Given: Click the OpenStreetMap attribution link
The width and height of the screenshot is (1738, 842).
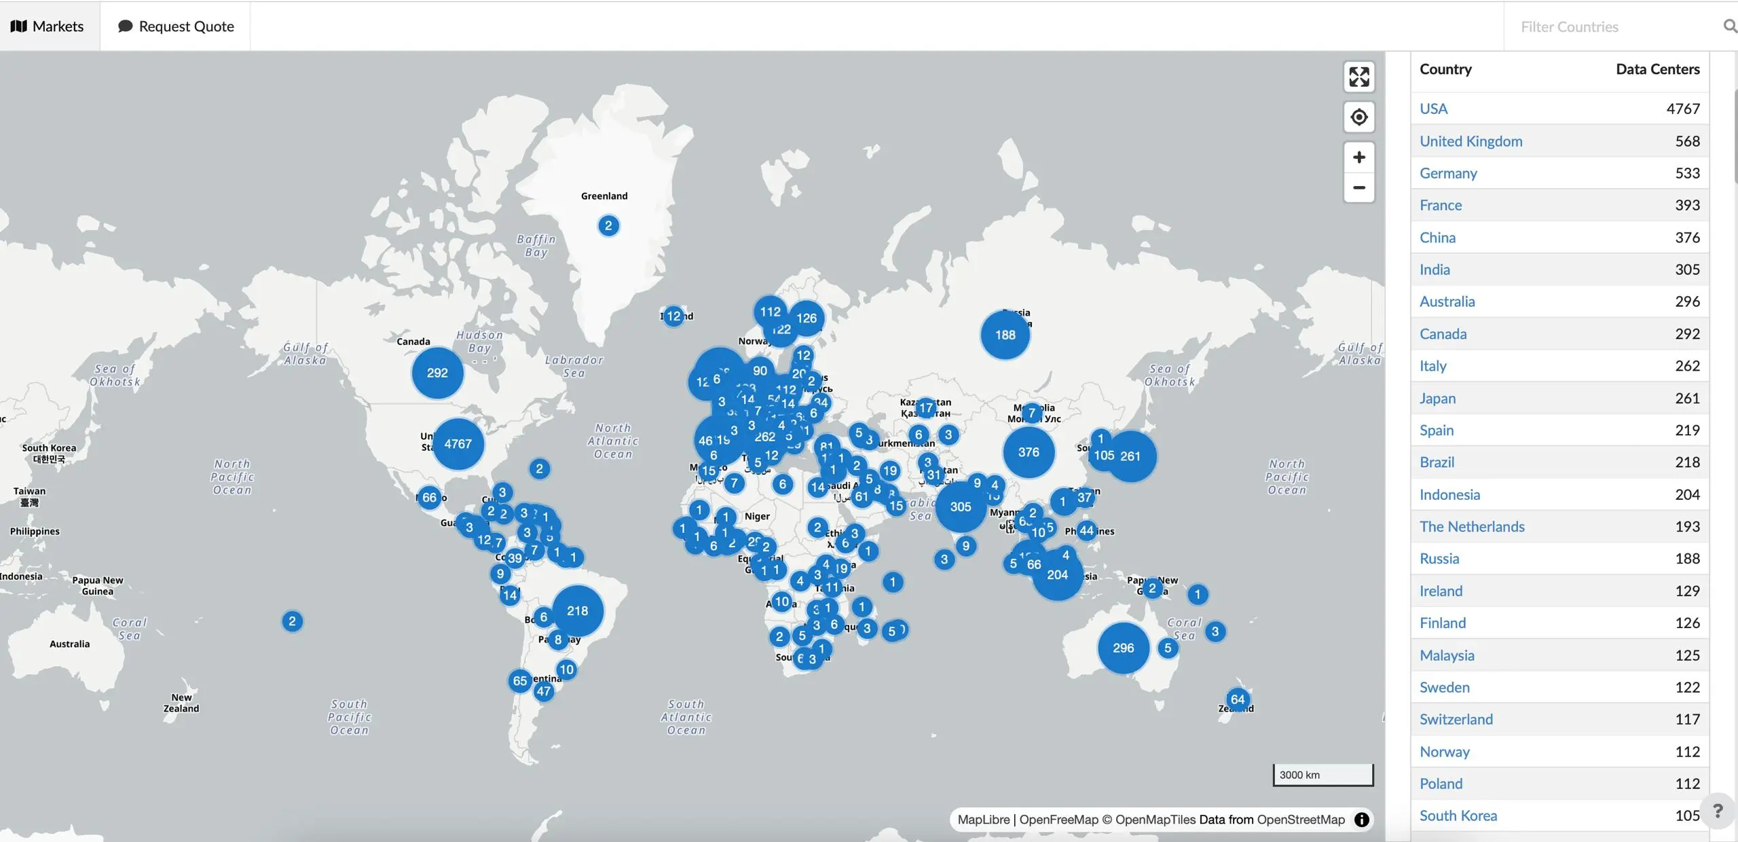Looking at the screenshot, I should (x=1300, y=820).
